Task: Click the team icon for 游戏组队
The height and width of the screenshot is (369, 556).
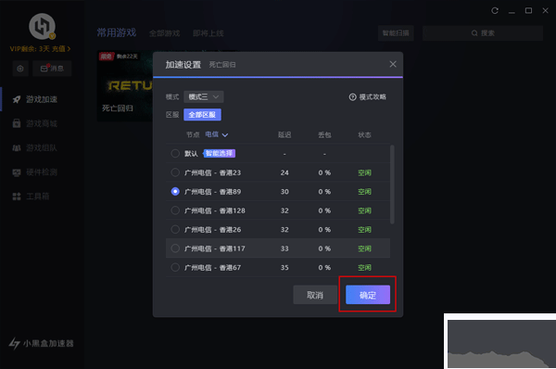Action: coord(17,147)
